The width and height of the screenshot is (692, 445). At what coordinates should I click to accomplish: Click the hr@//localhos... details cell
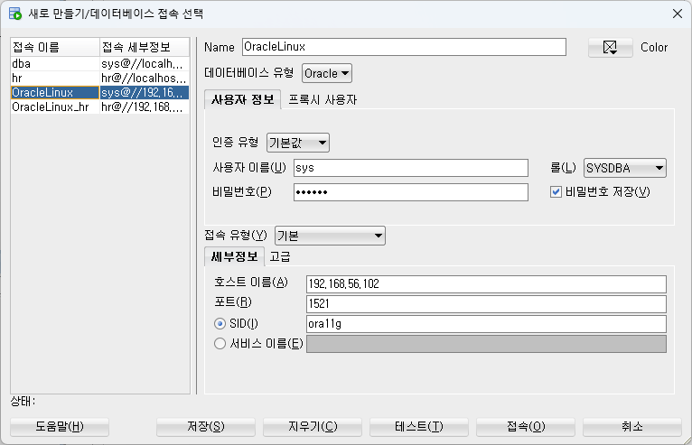point(145,78)
